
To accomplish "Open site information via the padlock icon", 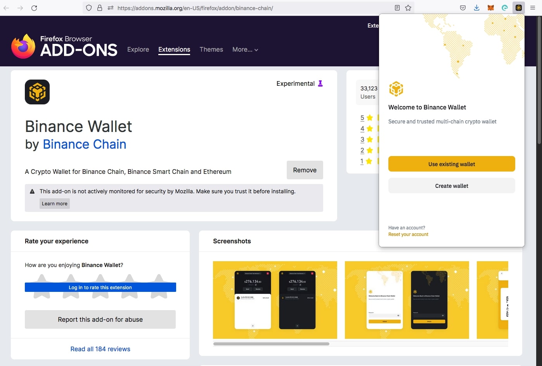I will (100, 7).
